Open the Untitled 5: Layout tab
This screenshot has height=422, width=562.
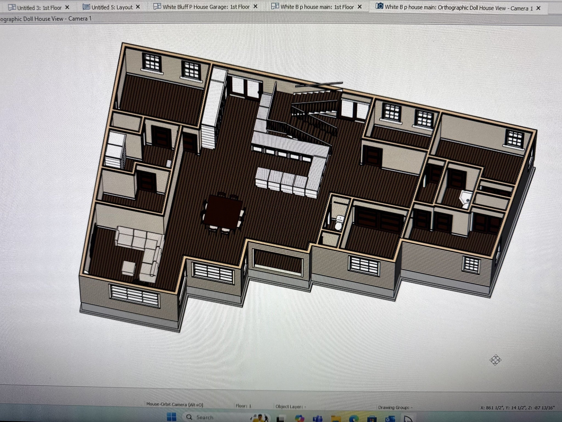[112, 7]
